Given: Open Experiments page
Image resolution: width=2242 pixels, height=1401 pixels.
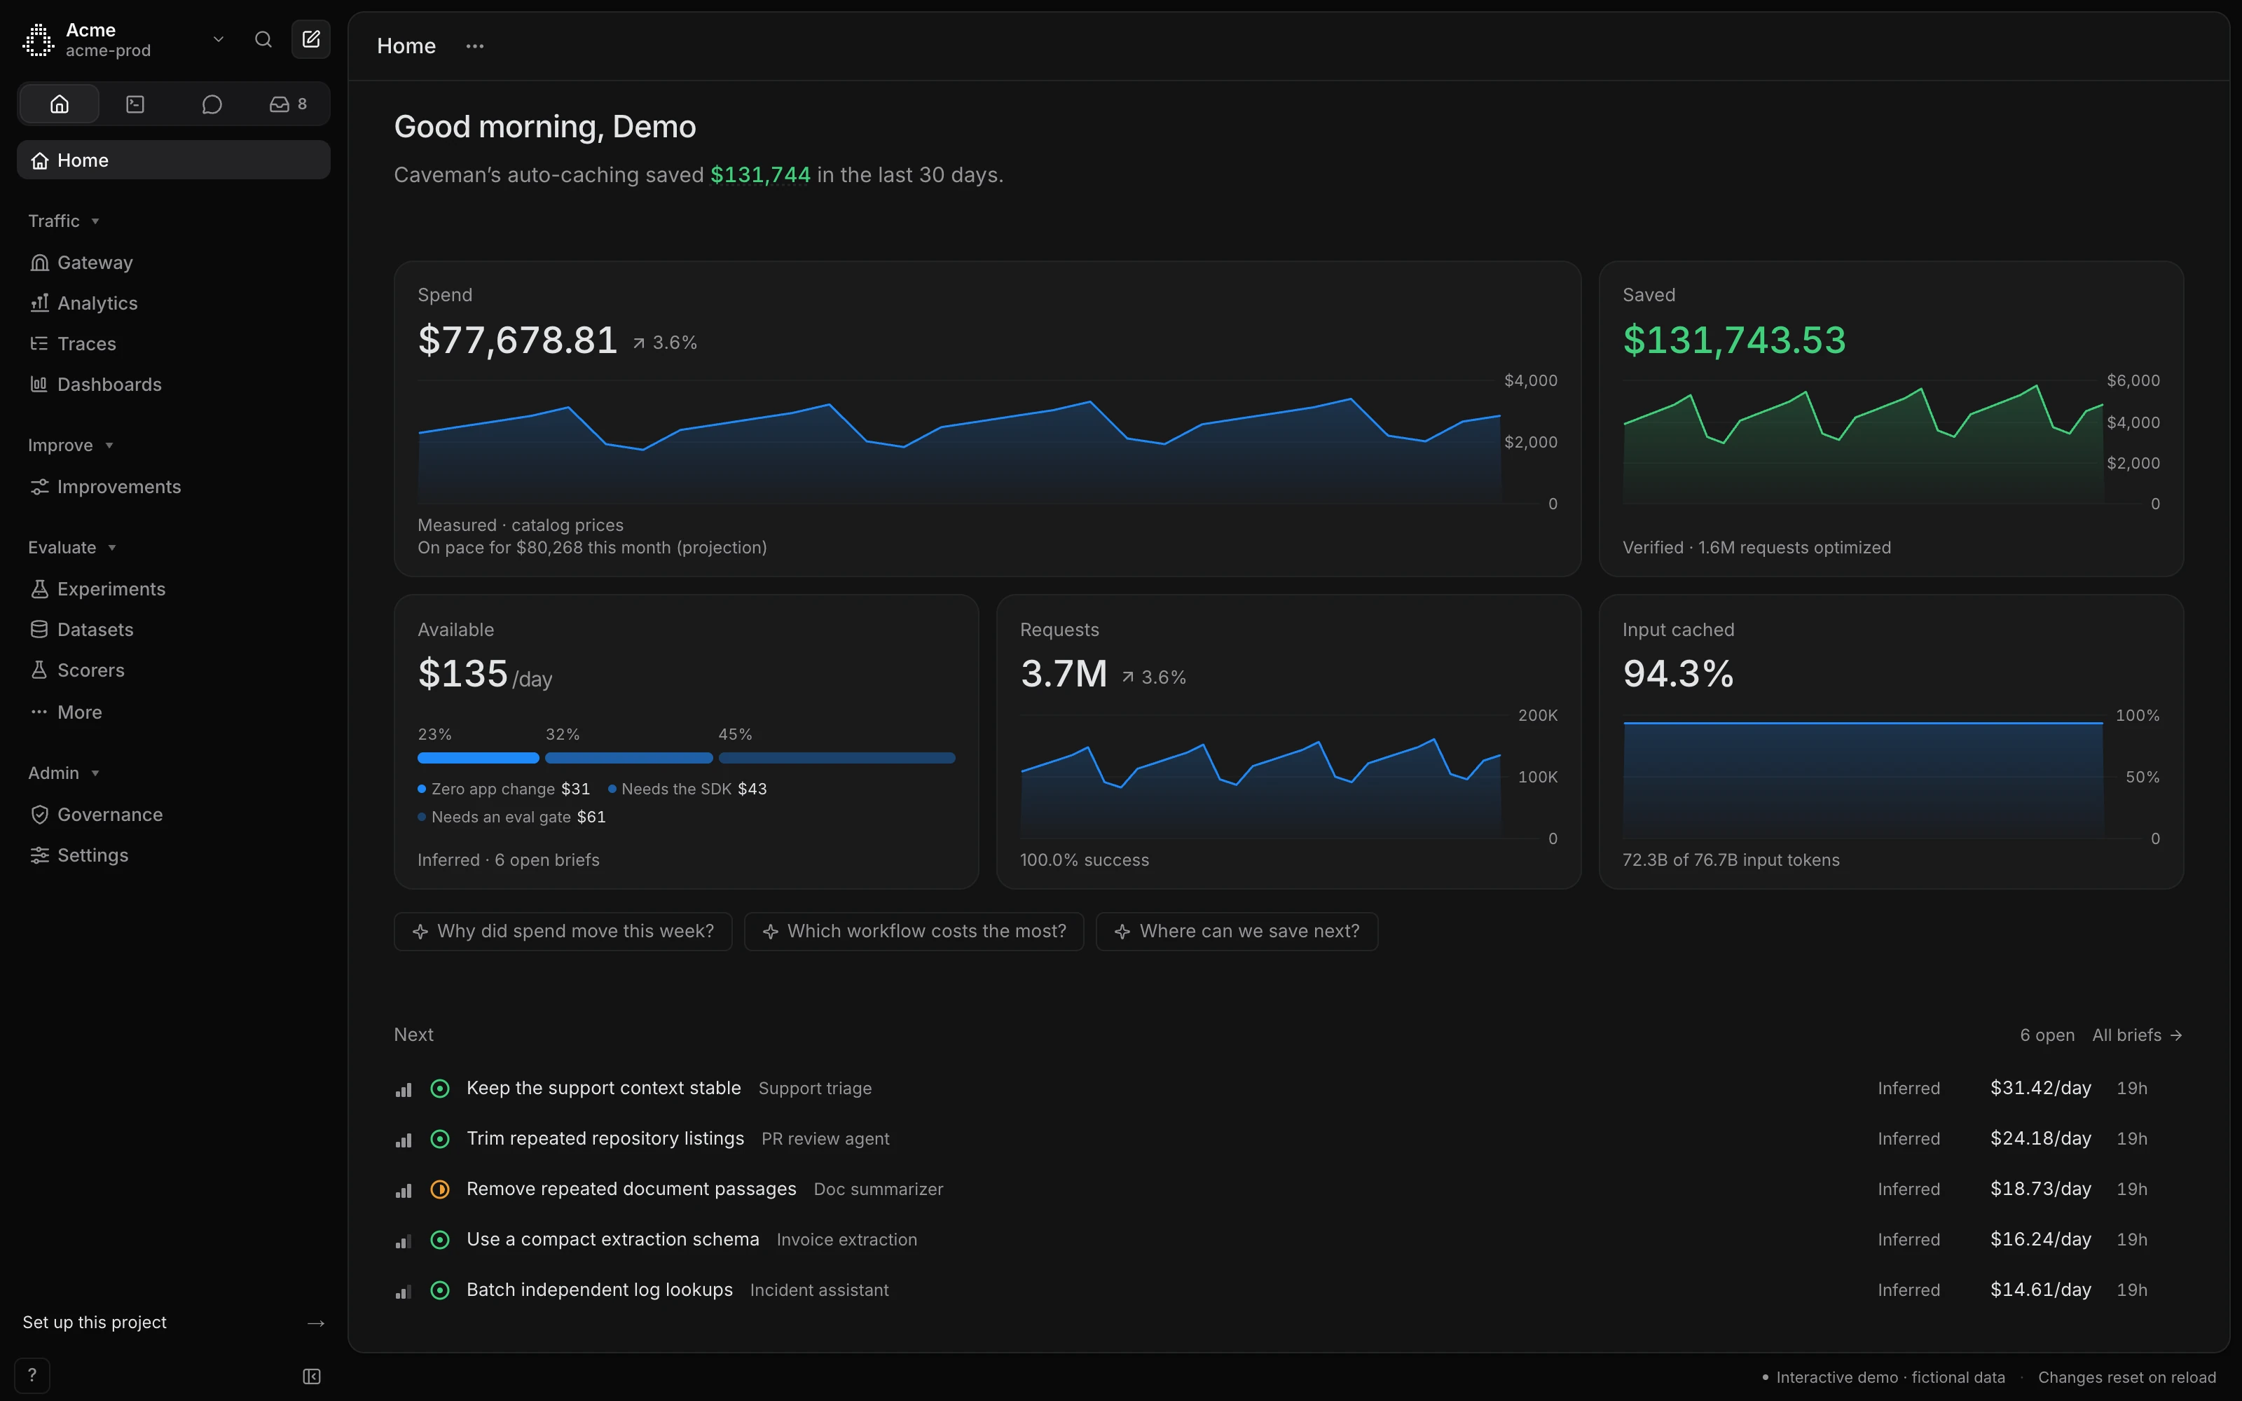Looking at the screenshot, I should point(173,589).
